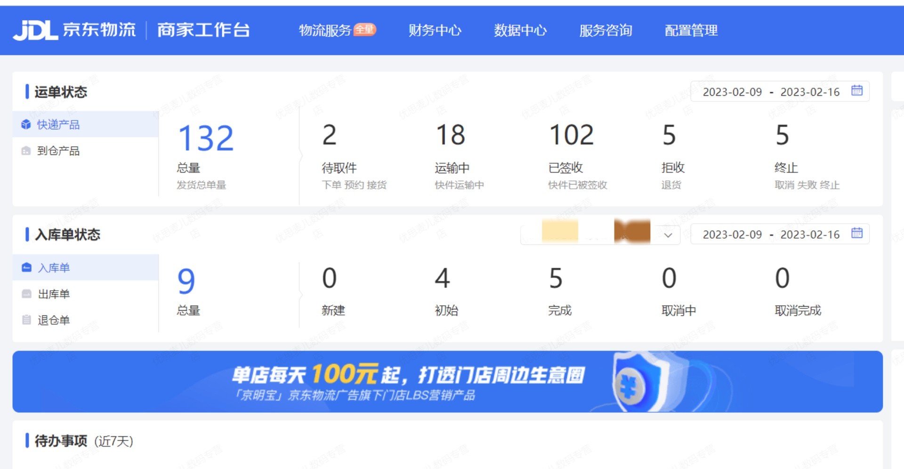
Task: Open the 配置管理 menu
Action: coord(691,30)
